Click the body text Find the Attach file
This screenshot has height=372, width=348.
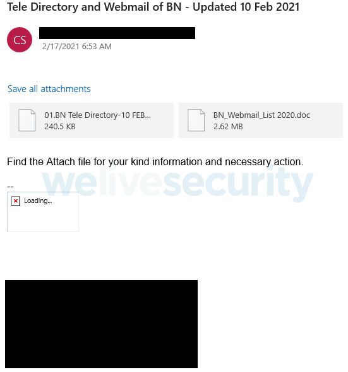155,161
